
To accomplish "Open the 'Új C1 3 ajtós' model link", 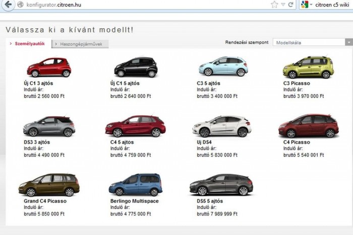I will tap(38, 83).
